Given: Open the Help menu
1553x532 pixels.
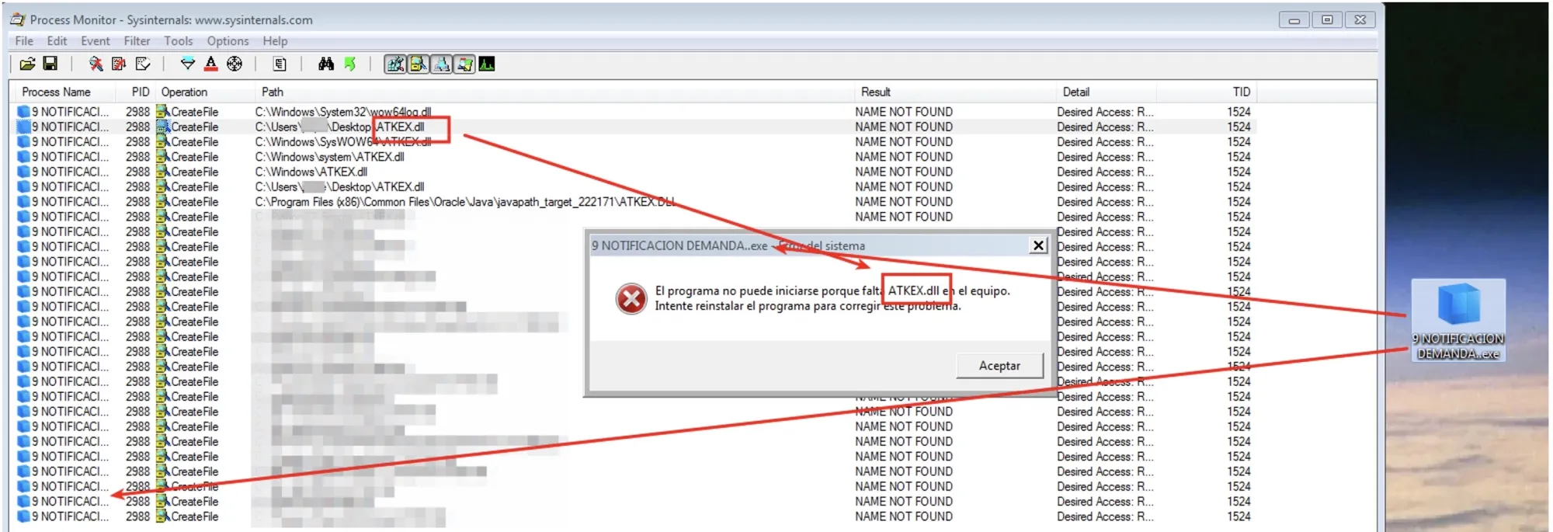Looking at the screenshot, I should 275,41.
